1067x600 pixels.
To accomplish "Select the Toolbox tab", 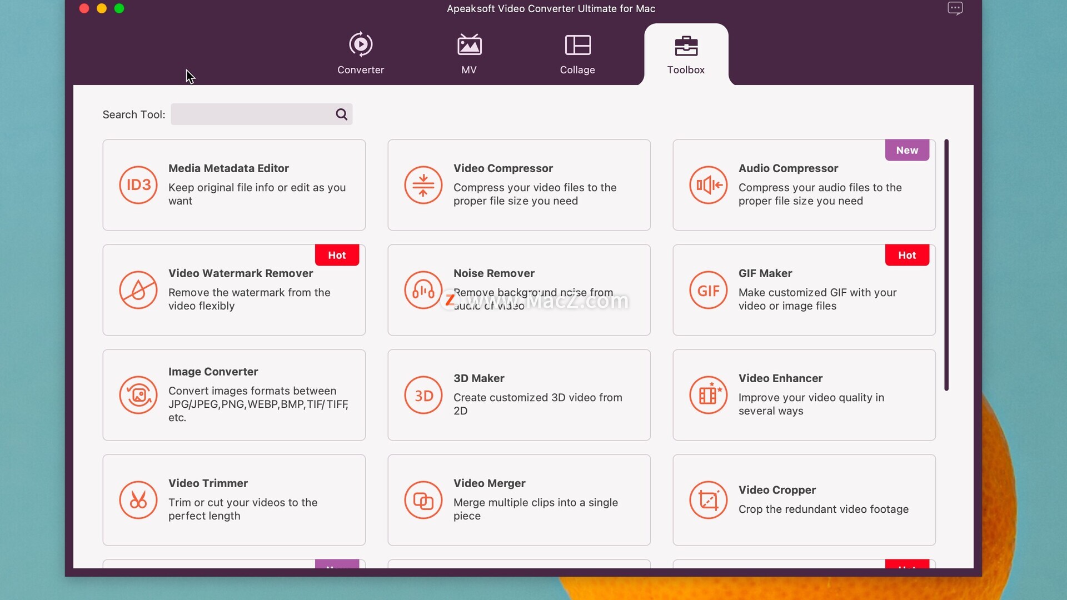I will [686, 54].
